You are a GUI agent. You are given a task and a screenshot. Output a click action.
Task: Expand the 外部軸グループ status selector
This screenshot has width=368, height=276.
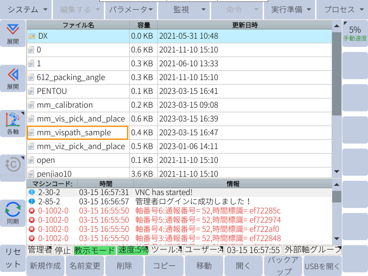(x=312, y=250)
